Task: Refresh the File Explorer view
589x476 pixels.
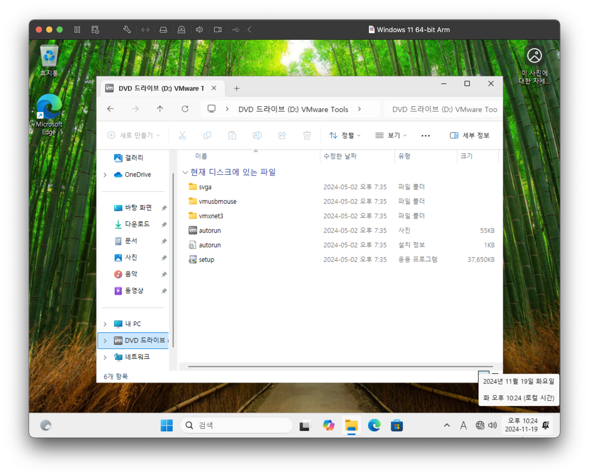Action: (x=185, y=109)
